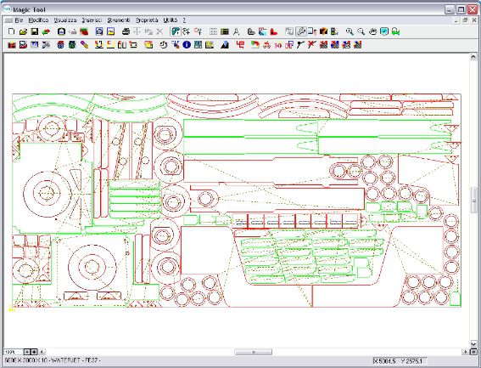This screenshot has height=368, width=481.
Task: Click the blue information circle icon
Action: point(187,45)
